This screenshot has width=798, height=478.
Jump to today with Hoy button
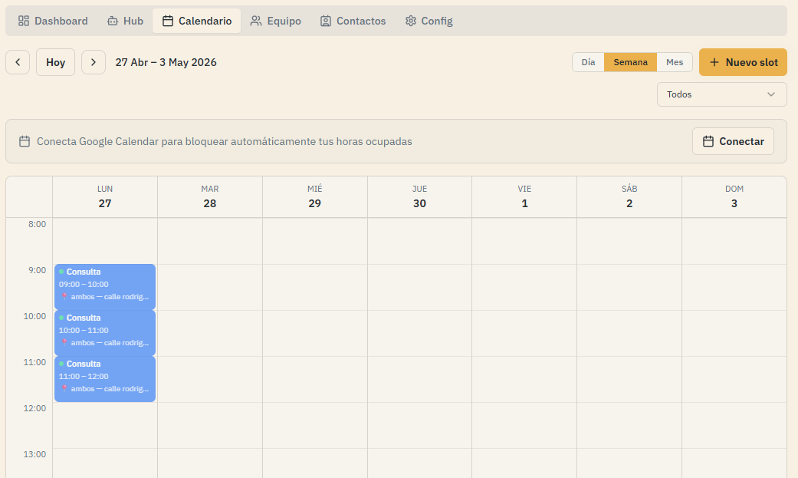pyautogui.click(x=55, y=62)
